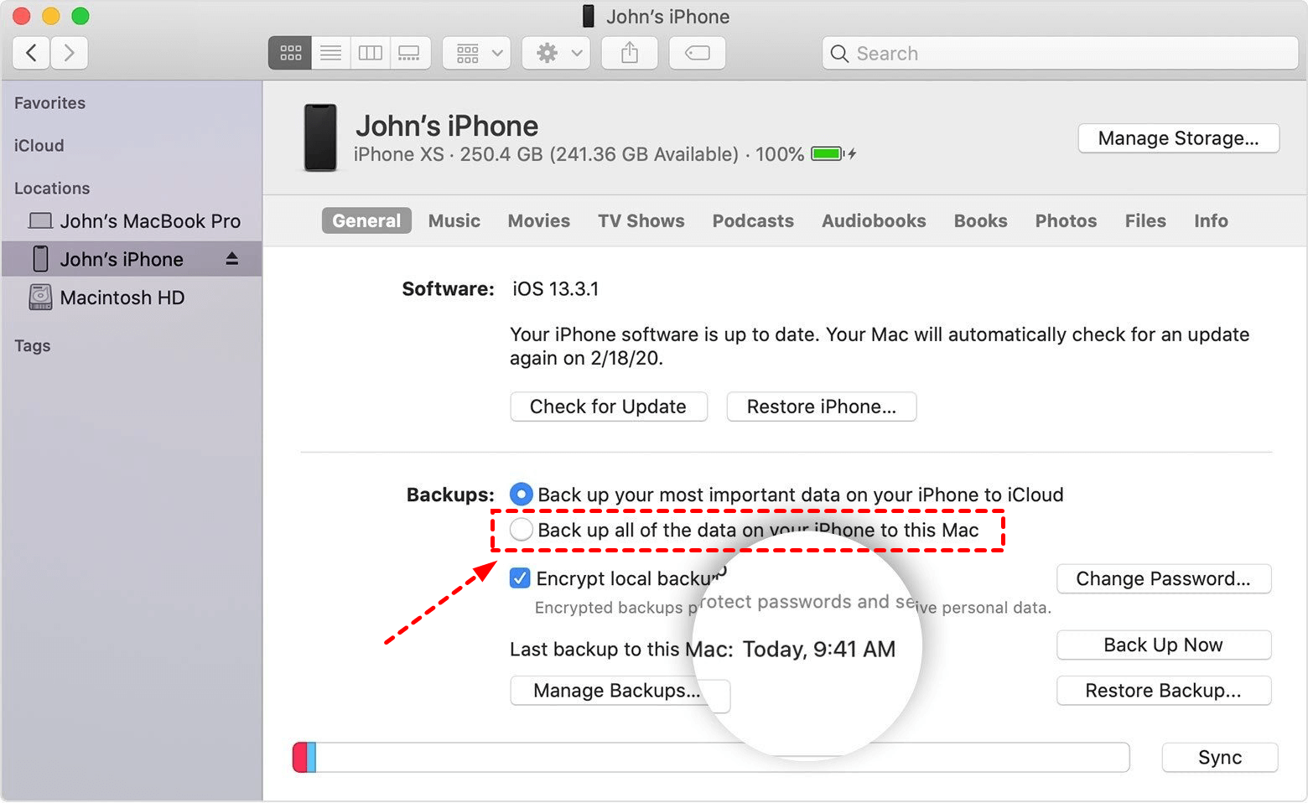Select back up to iCloud option
Viewport: 1308px width, 803px height.
point(521,494)
